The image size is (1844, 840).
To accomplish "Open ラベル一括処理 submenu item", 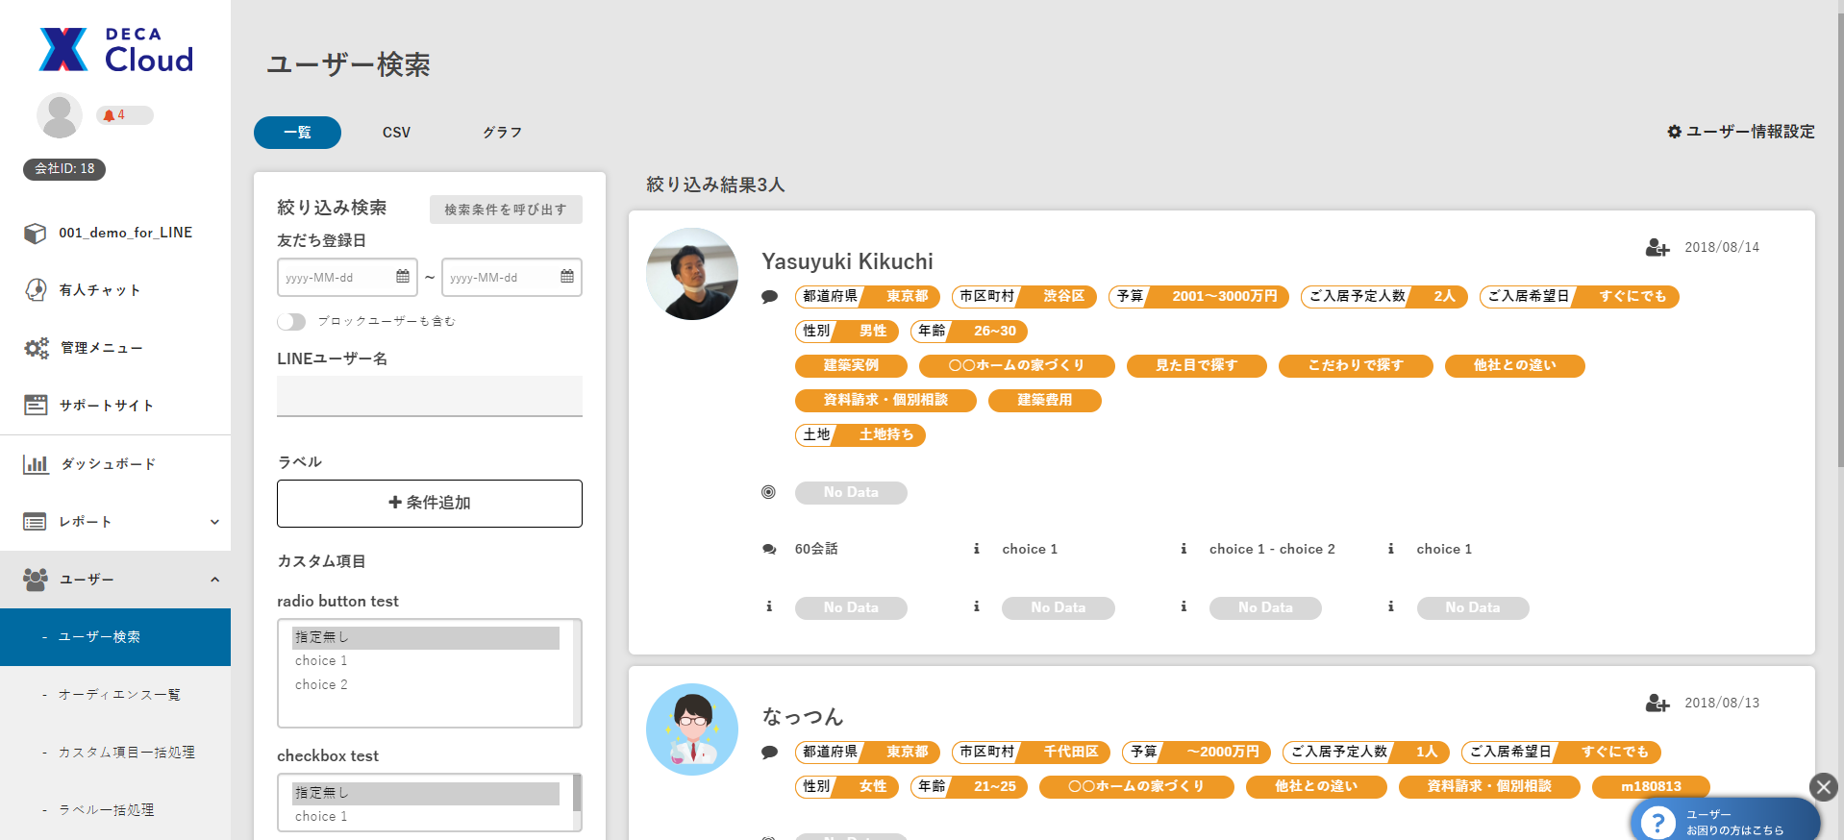I will click(x=115, y=810).
